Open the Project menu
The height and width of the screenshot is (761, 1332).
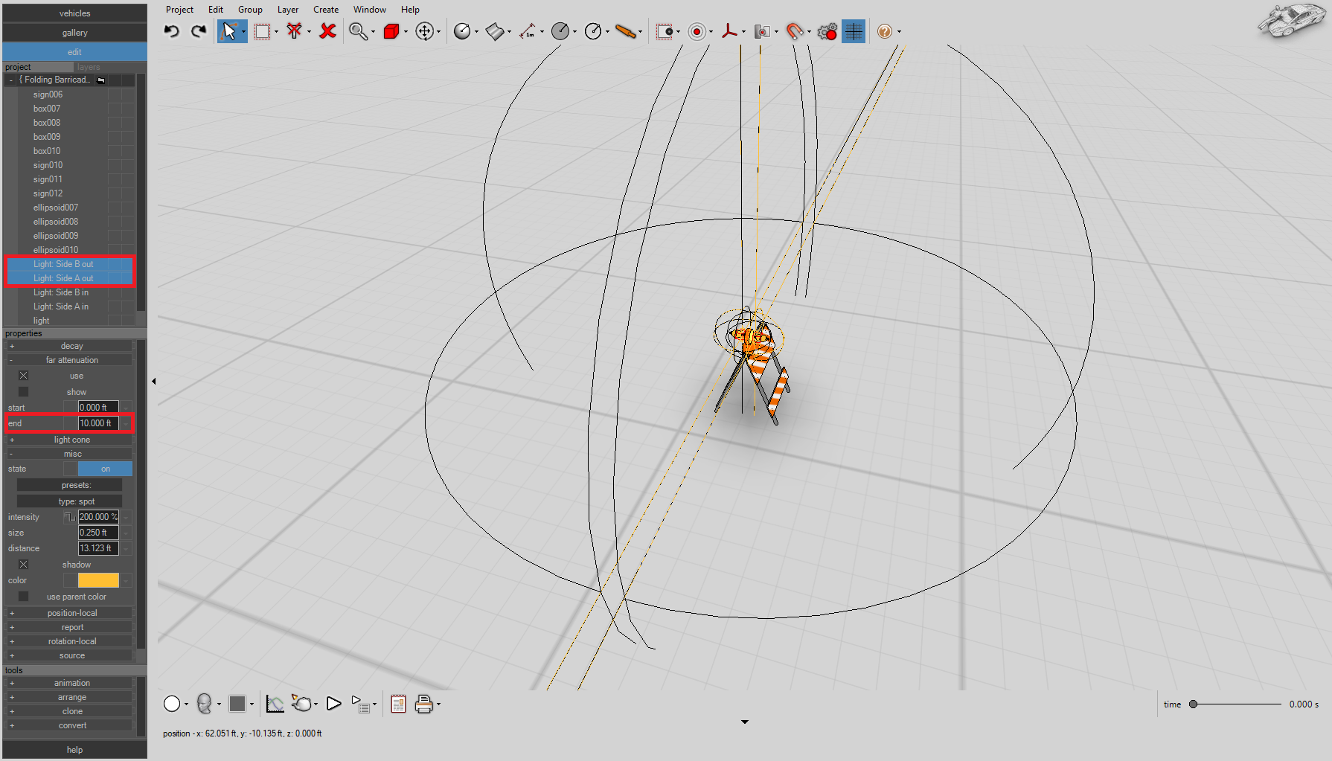coord(179,10)
